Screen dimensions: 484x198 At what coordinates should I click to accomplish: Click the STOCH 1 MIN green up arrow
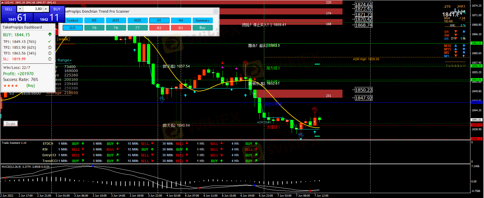click(83, 144)
